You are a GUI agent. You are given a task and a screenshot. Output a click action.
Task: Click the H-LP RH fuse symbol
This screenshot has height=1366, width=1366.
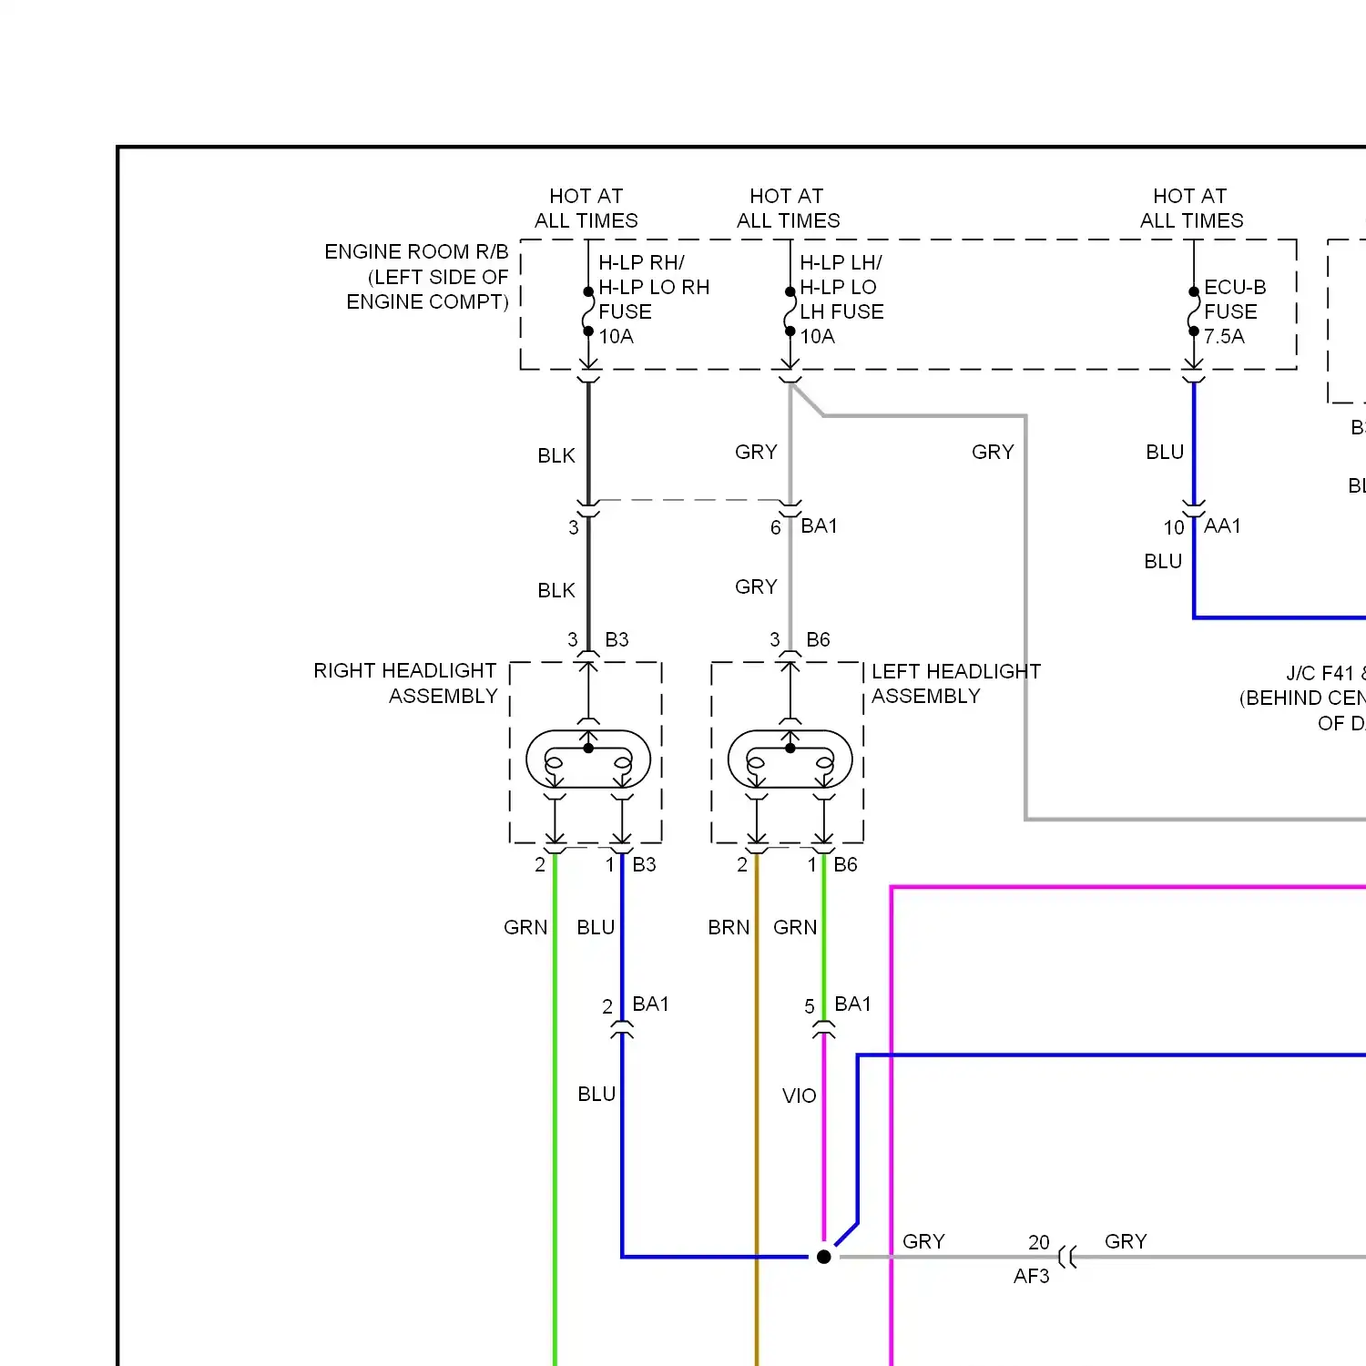(588, 311)
